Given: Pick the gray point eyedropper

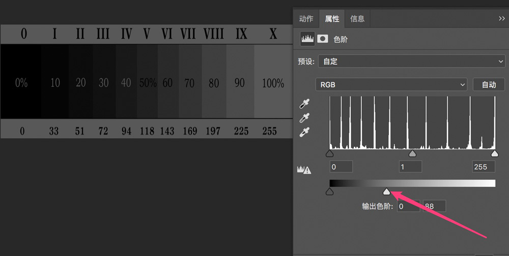Looking at the screenshot, I should point(304,118).
